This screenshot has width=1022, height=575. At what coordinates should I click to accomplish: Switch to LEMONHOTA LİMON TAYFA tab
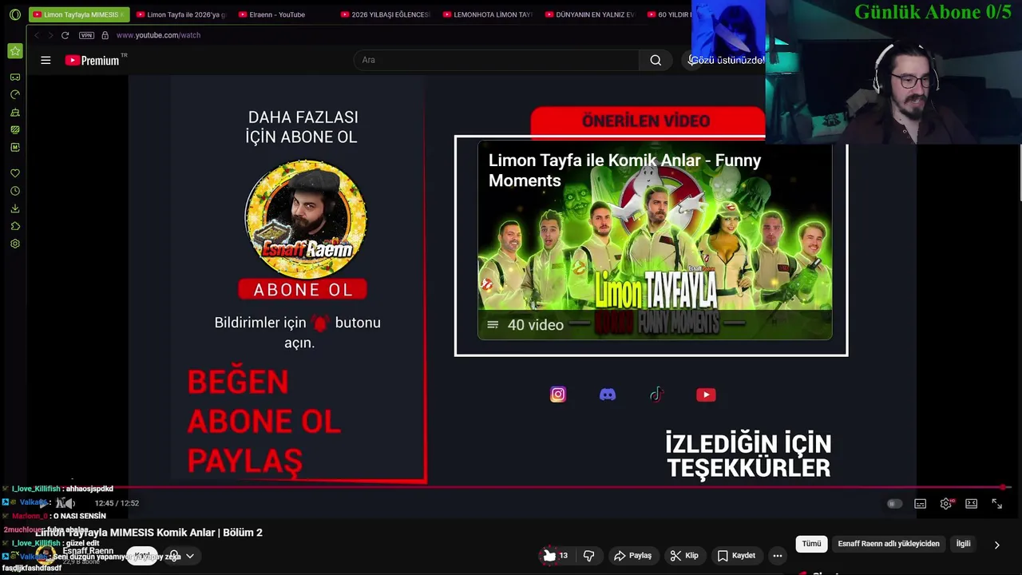(x=488, y=14)
